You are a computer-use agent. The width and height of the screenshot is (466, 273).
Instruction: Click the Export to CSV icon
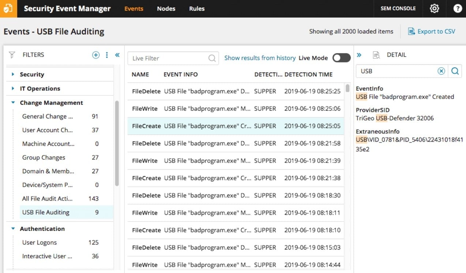click(411, 31)
